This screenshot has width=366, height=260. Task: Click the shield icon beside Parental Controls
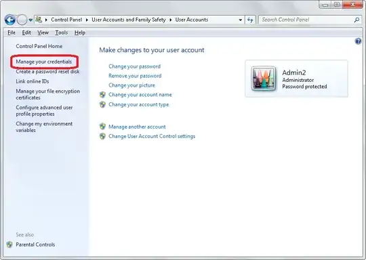pyautogui.click(x=9, y=244)
